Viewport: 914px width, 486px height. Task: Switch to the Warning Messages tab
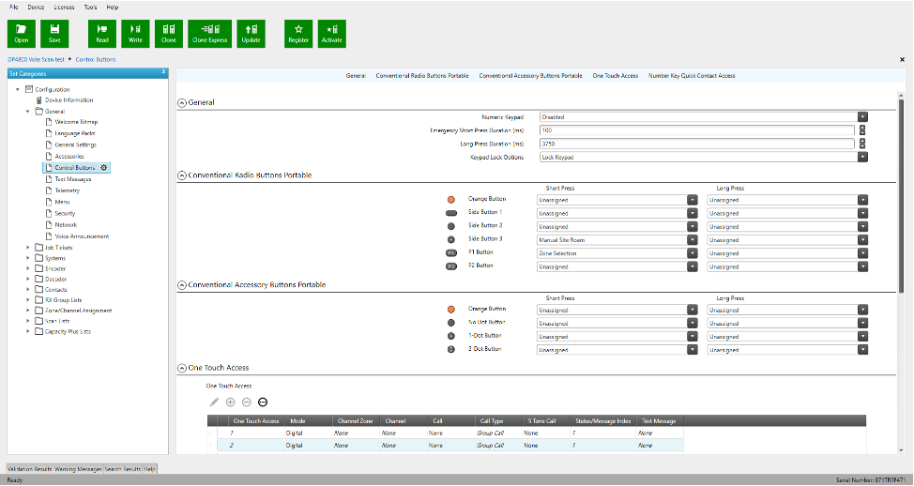tap(78, 467)
